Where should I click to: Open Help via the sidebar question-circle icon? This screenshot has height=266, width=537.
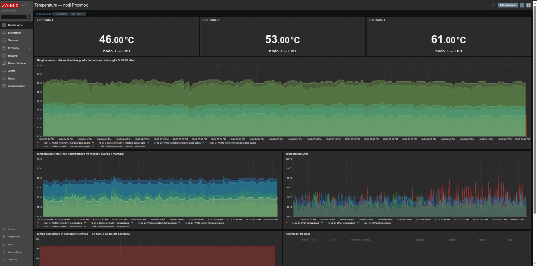pyautogui.click(x=4, y=245)
